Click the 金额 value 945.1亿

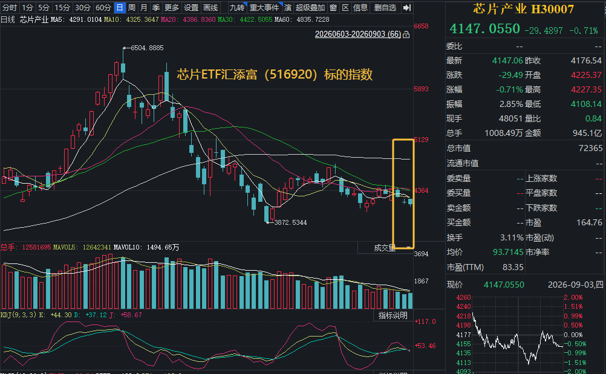[587, 133]
